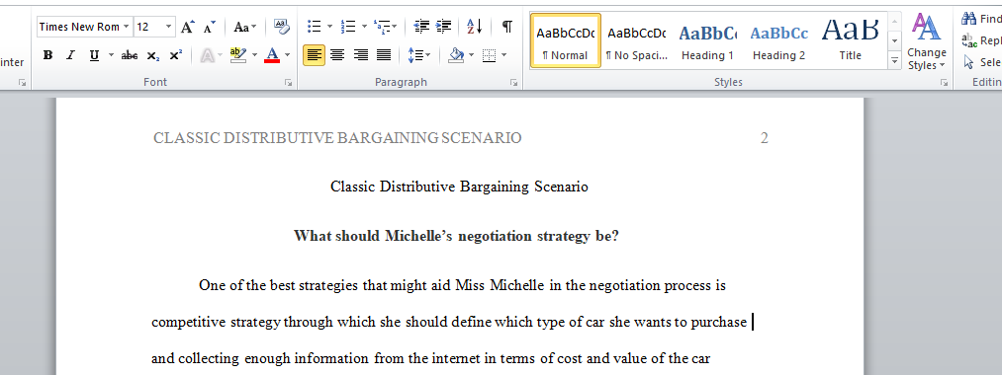Click the Multilevel List icon
Screen dimensions: 1002x375
(382, 27)
